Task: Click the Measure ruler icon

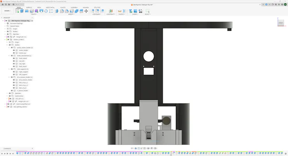Action: coord(119,11)
